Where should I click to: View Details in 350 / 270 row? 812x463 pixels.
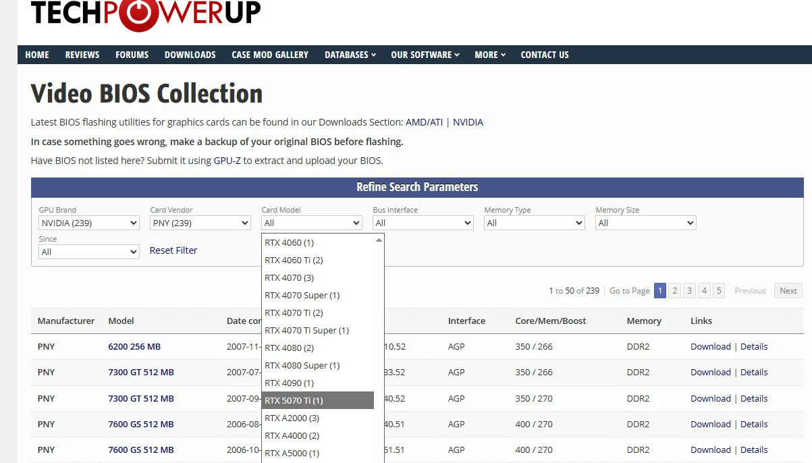coord(754,399)
